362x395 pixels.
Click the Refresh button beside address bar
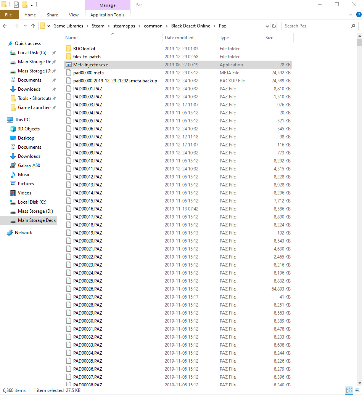[274, 26]
